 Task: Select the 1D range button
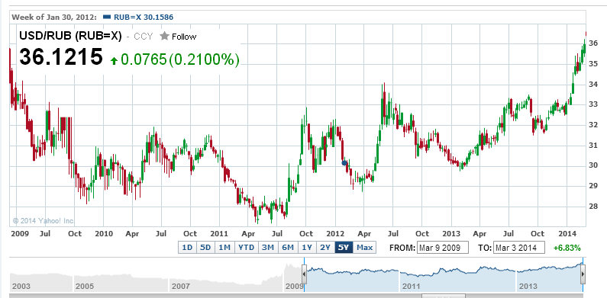[x=187, y=248]
